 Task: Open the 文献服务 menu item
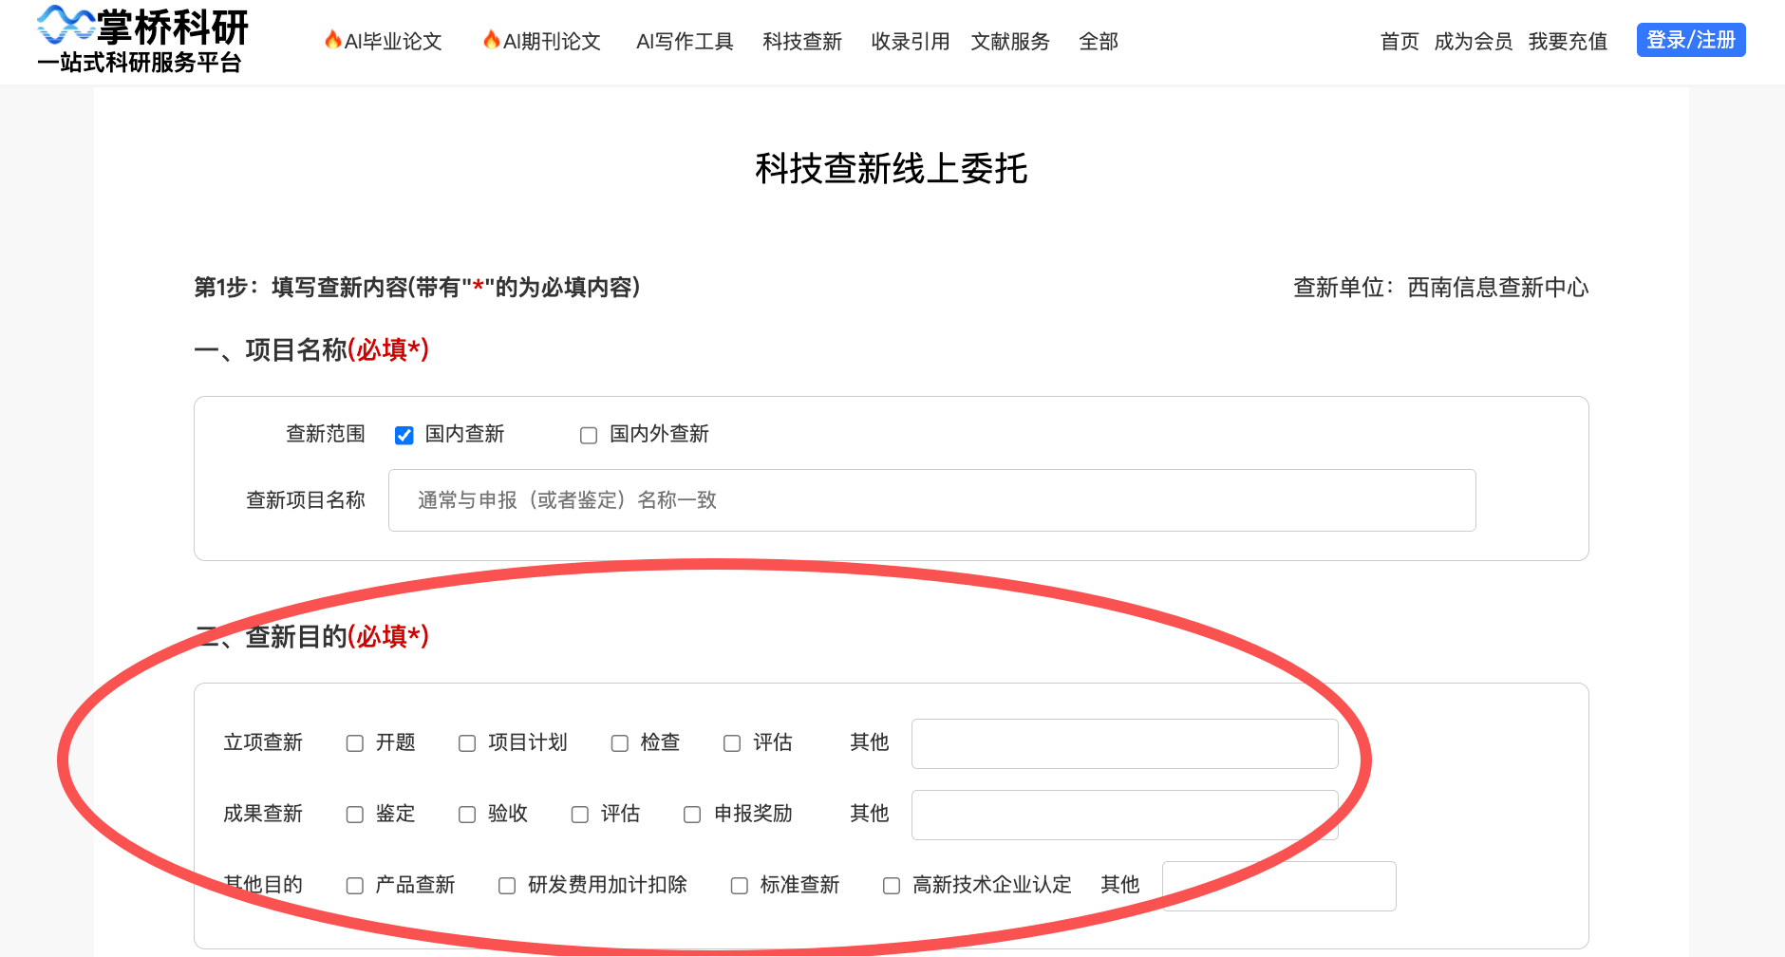[1010, 42]
